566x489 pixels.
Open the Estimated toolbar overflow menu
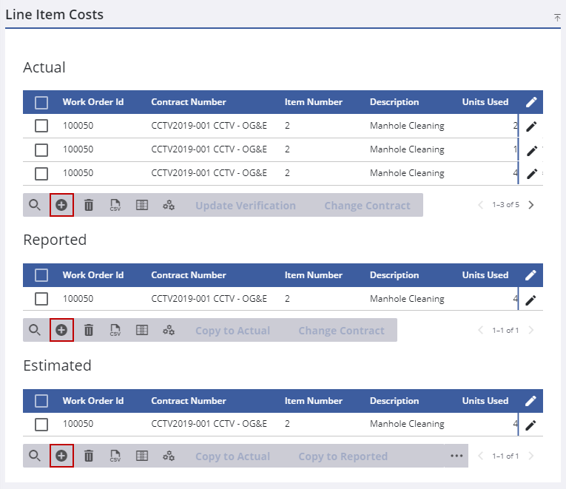[x=456, y=456]
